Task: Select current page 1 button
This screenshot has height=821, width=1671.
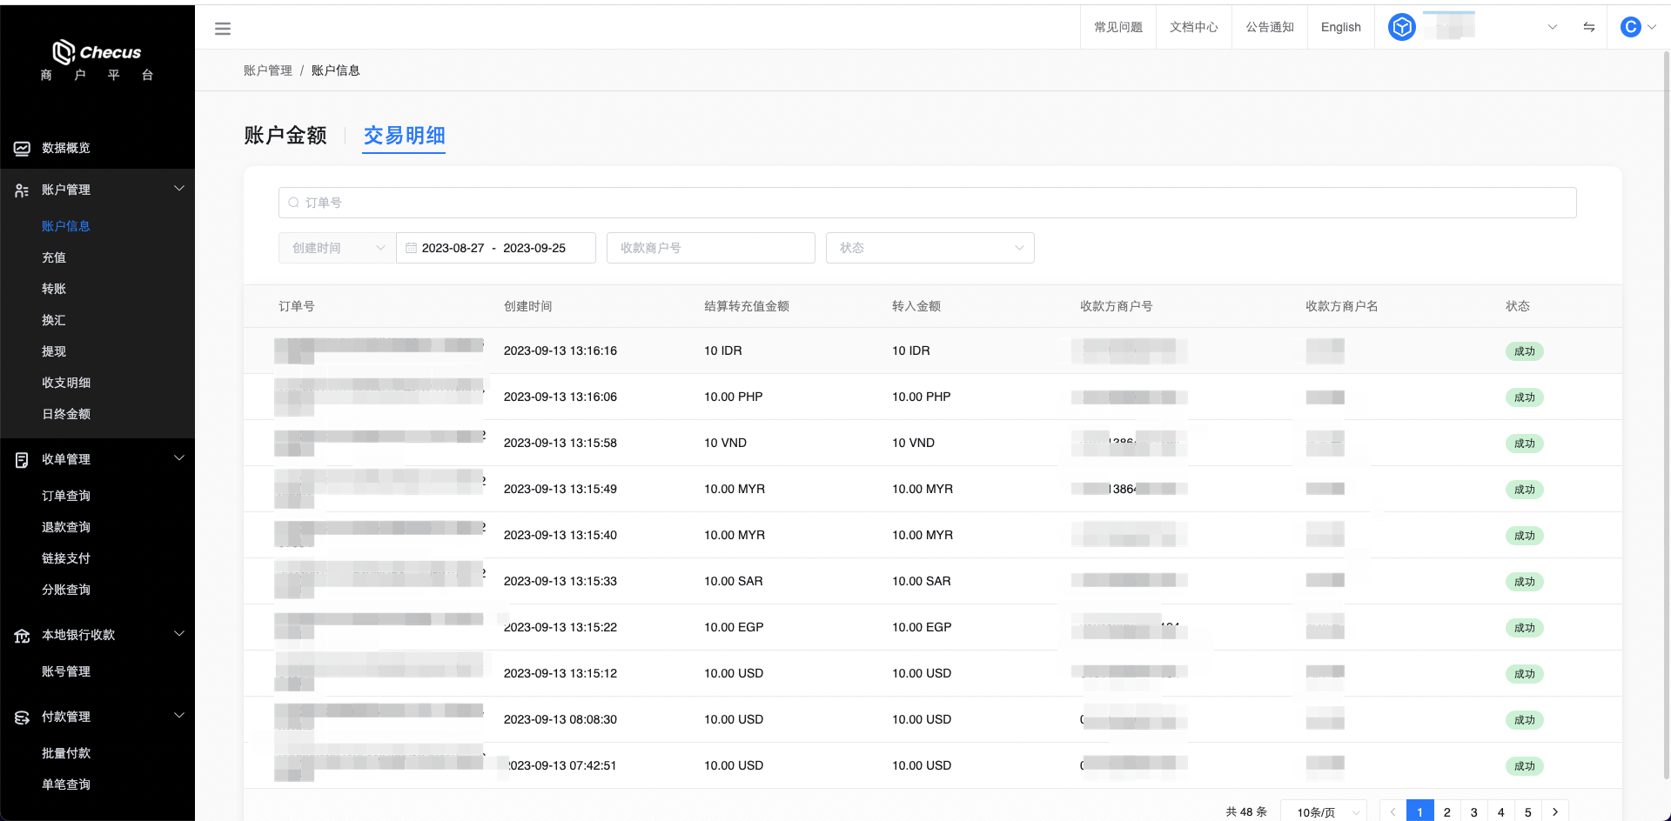Action: click(x=1419, y=812)
